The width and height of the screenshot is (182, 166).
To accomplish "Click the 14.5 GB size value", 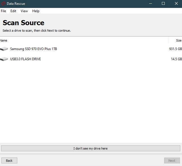I will [x=176, y=59].
